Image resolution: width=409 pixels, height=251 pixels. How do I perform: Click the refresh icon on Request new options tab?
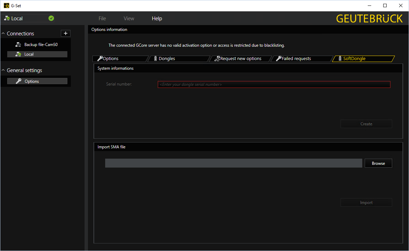point(217,59)
